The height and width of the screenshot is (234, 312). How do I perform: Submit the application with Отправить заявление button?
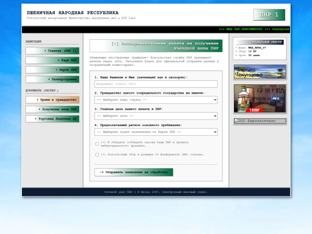coord(133,172)
